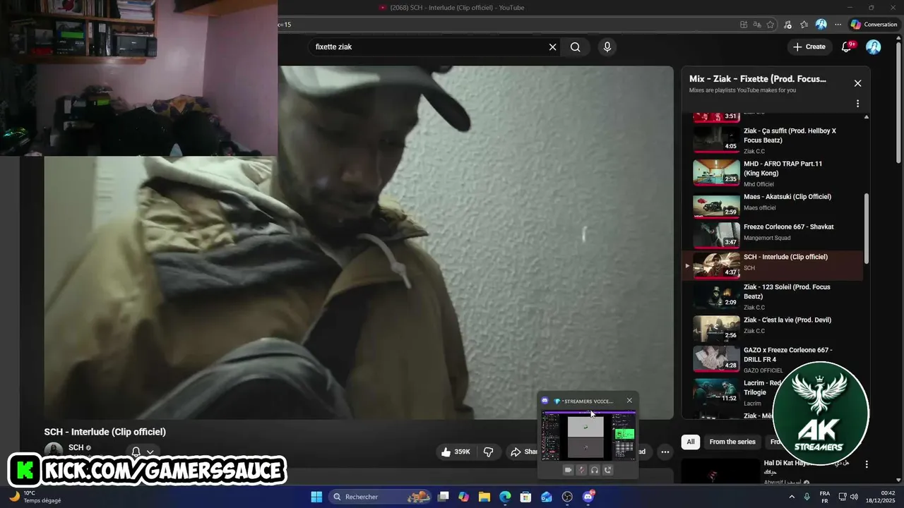Click the Create button
Viewport: 904px width, 508px height.
pyautogui.click(x=809, y=47)
